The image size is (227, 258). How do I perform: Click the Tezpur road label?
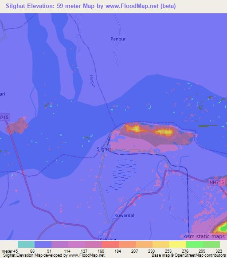[x=93, y=81]
